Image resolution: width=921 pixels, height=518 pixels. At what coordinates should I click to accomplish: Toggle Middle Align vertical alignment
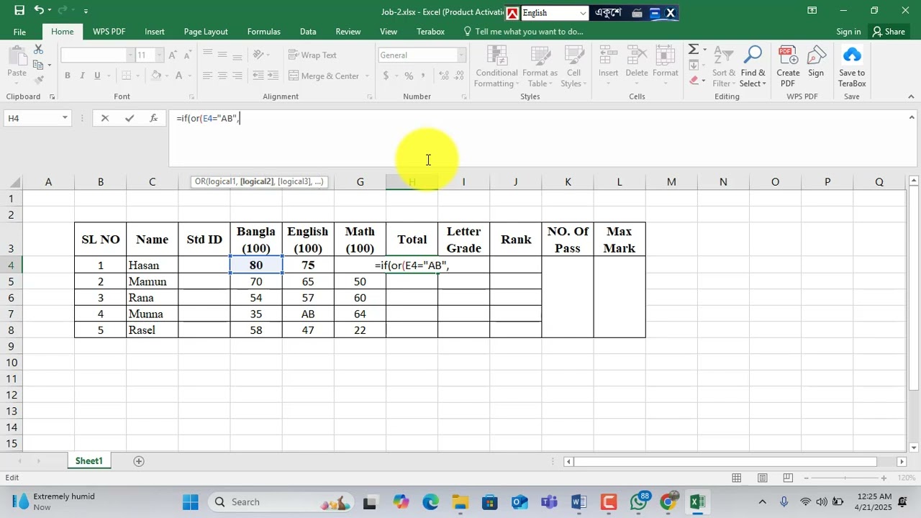222,55
